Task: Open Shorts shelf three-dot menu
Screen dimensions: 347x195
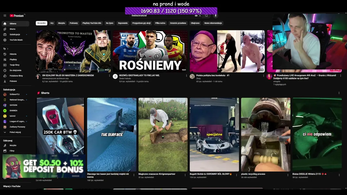Action: coord(339,93)
